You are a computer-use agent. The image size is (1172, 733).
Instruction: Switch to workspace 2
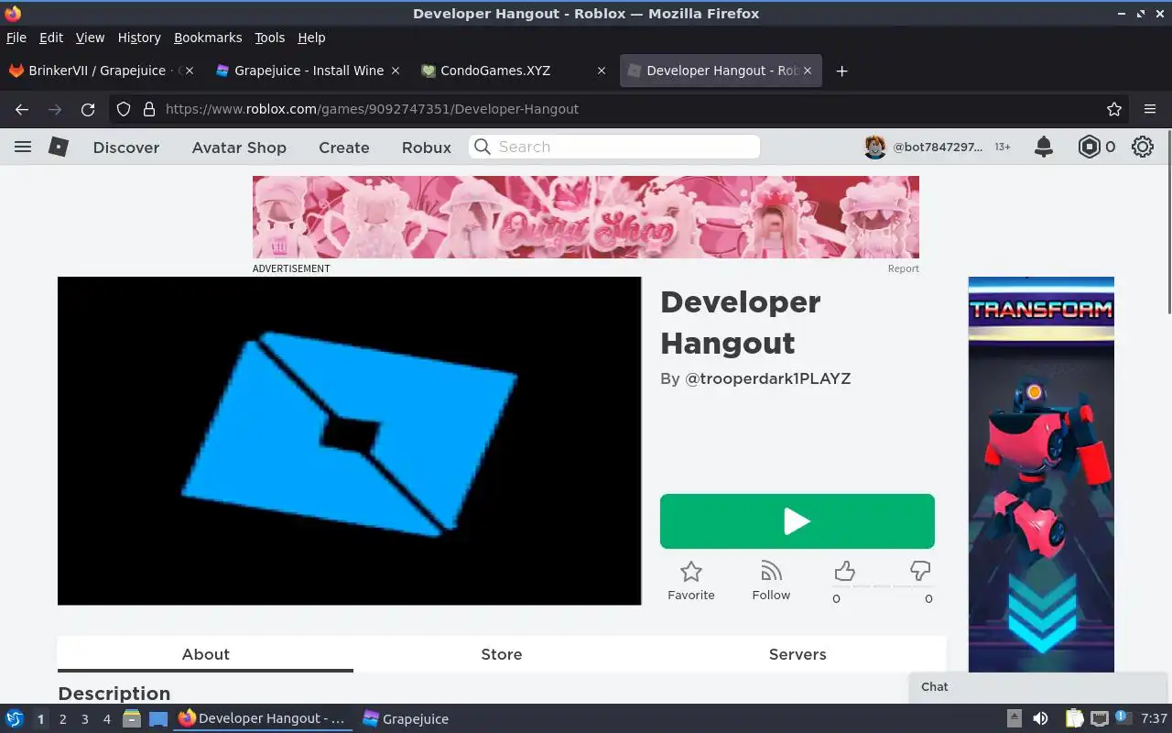(62, 719)
